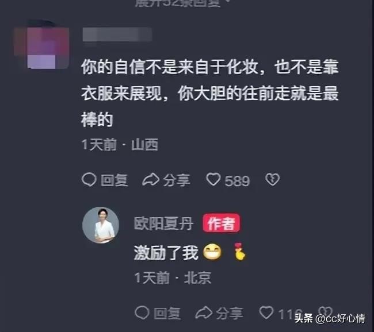374x332 pixels.
Task: Click reply bubble icon under 欧阳夏丹's reply
Action: (x=142, y=312)
